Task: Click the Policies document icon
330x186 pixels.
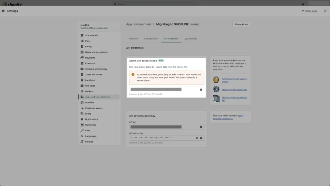Action: (x=82, y=142)
